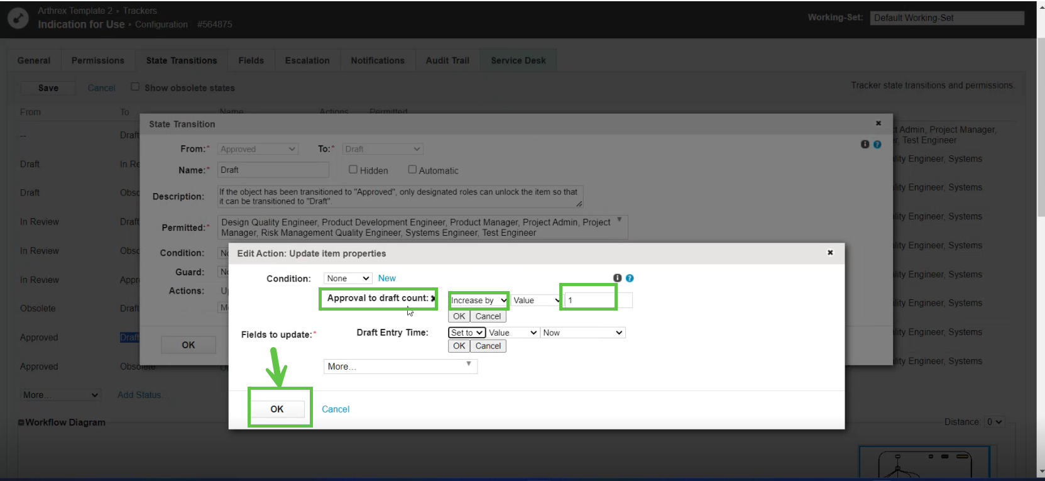Switch to the Permissions tab
Image resolution: width=1045 pixels, height=481 pixels.
click(97, 60)
